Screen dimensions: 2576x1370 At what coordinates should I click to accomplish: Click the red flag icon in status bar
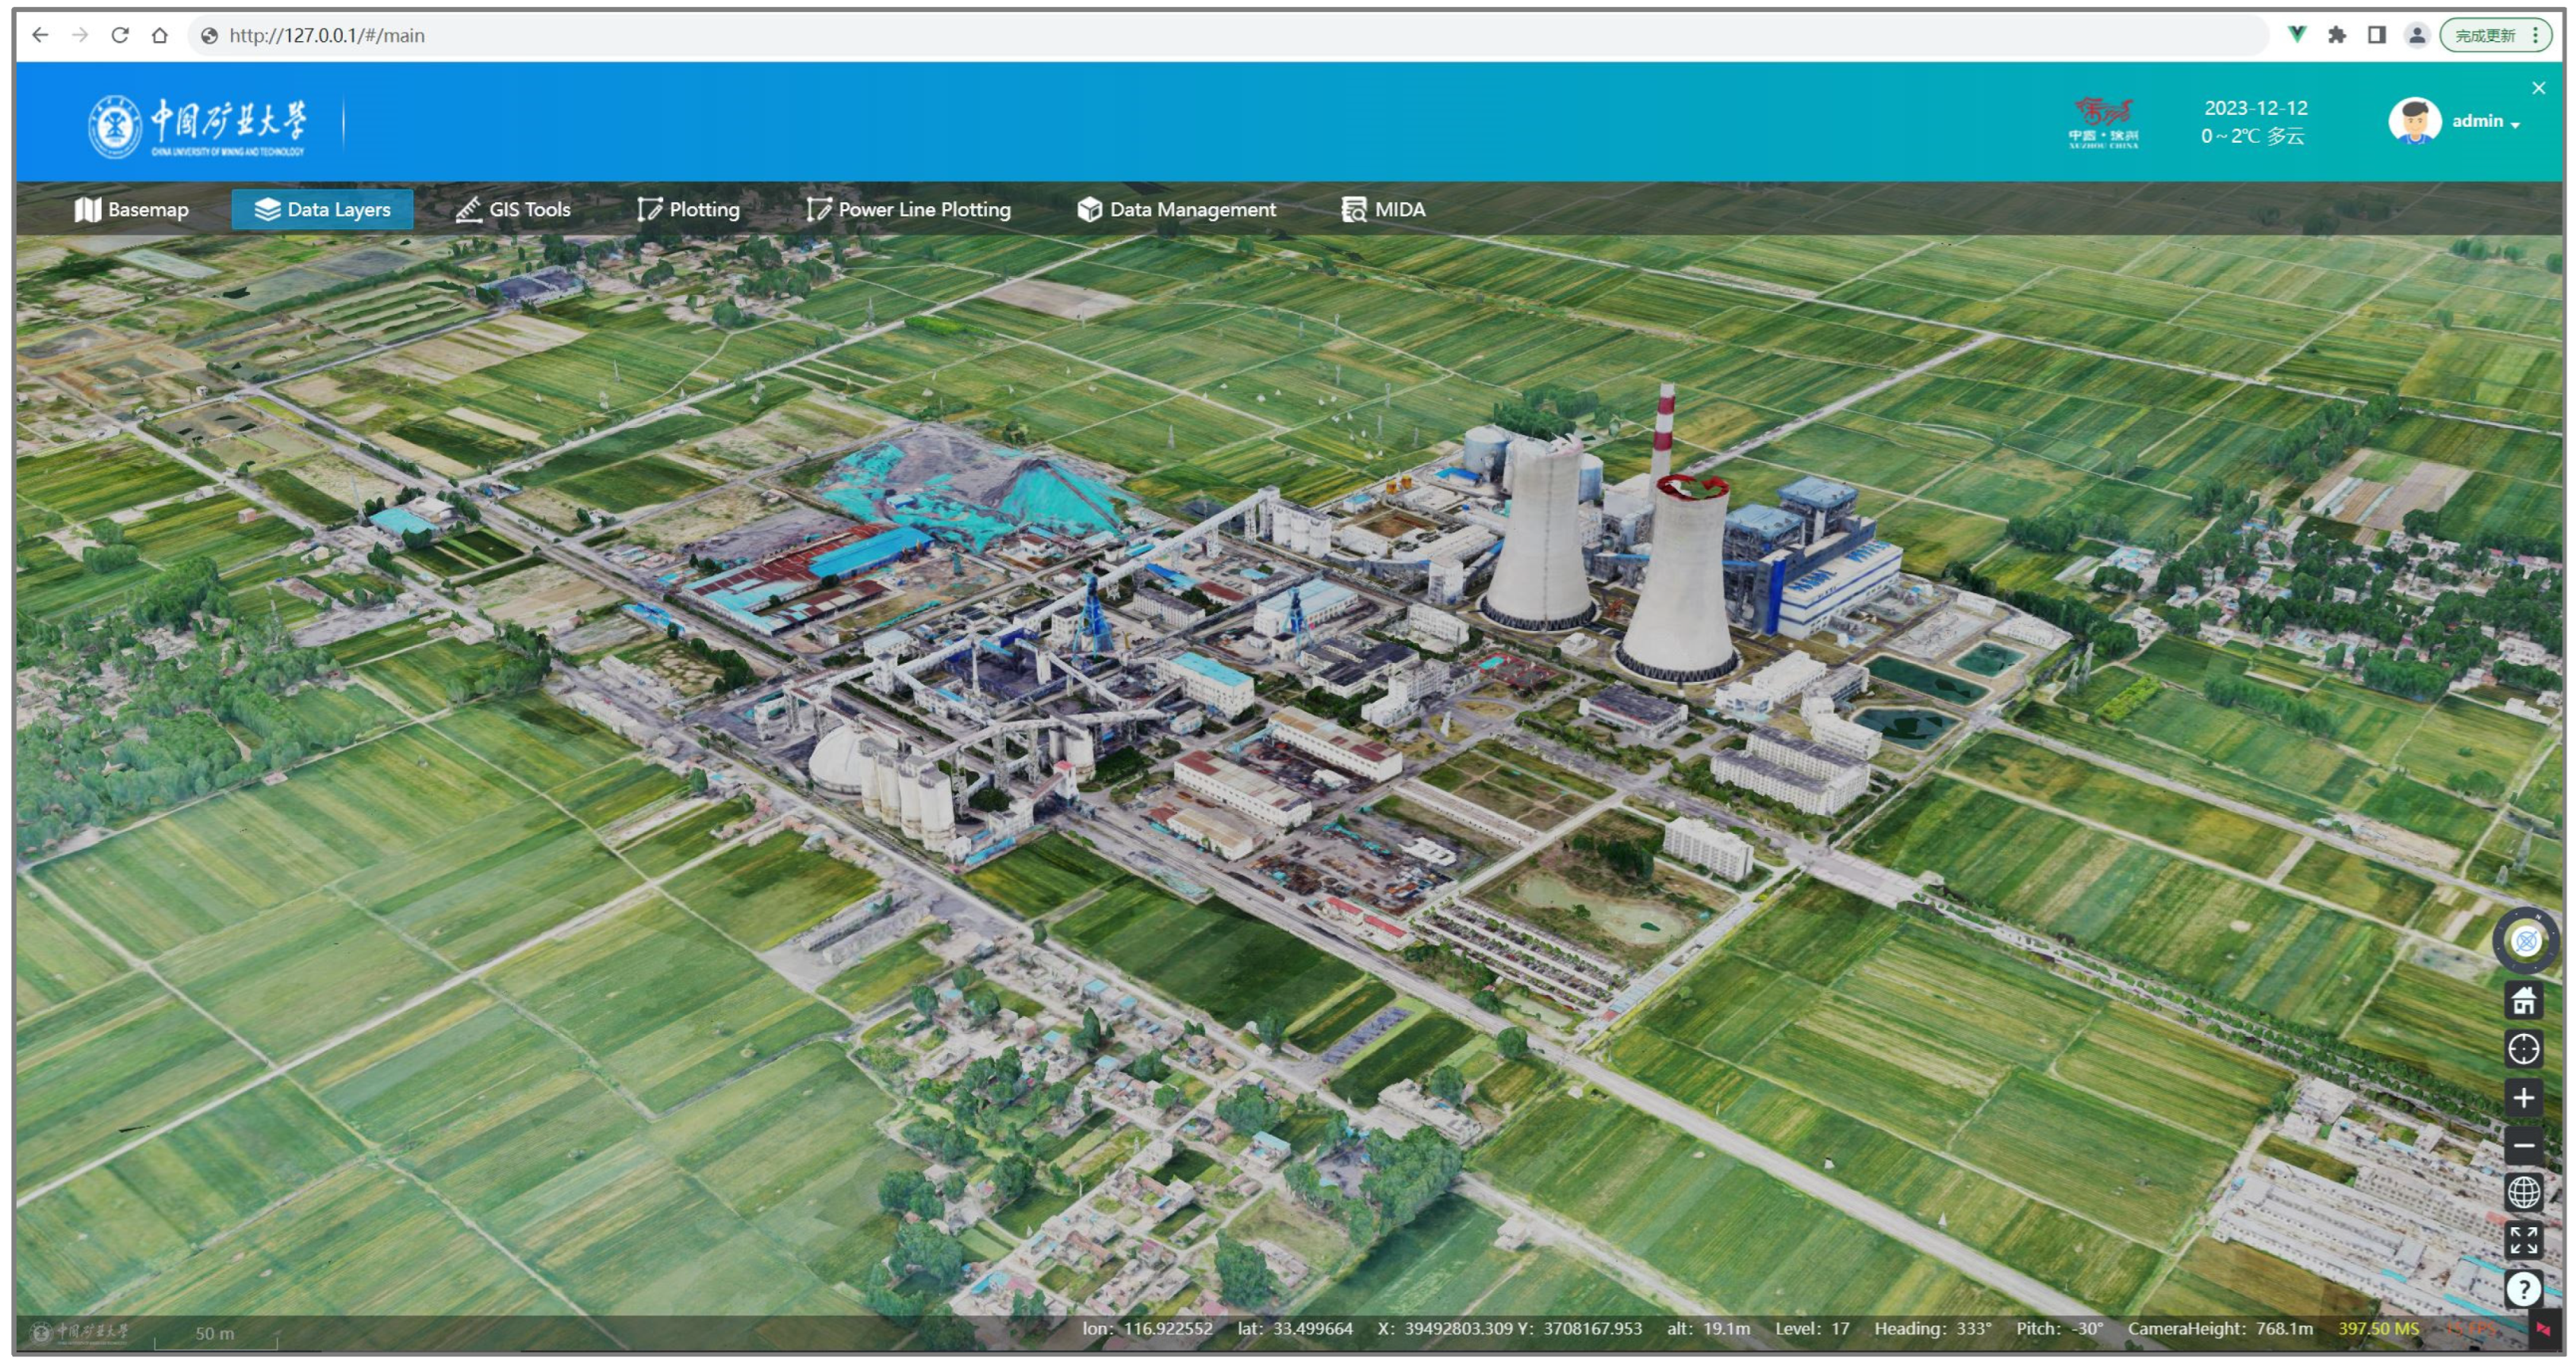(x=2543, y=1329)
